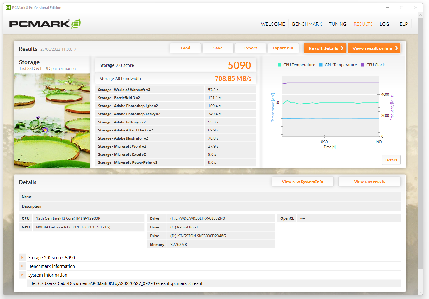Select the Battlefield 3 v2 row

click(x=175, y=98)
